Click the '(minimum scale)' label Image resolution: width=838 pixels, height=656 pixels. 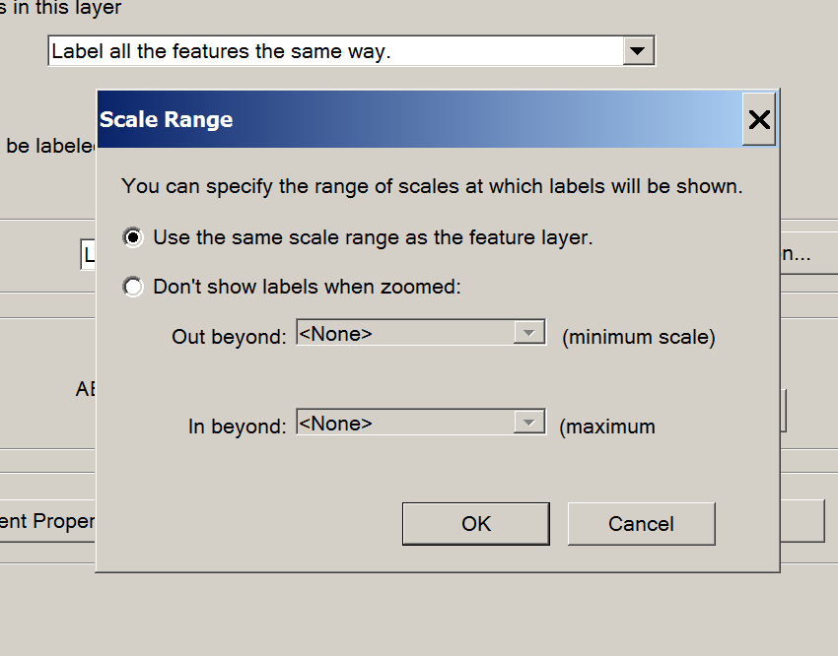pyautogui.click(x=639, y=337)
